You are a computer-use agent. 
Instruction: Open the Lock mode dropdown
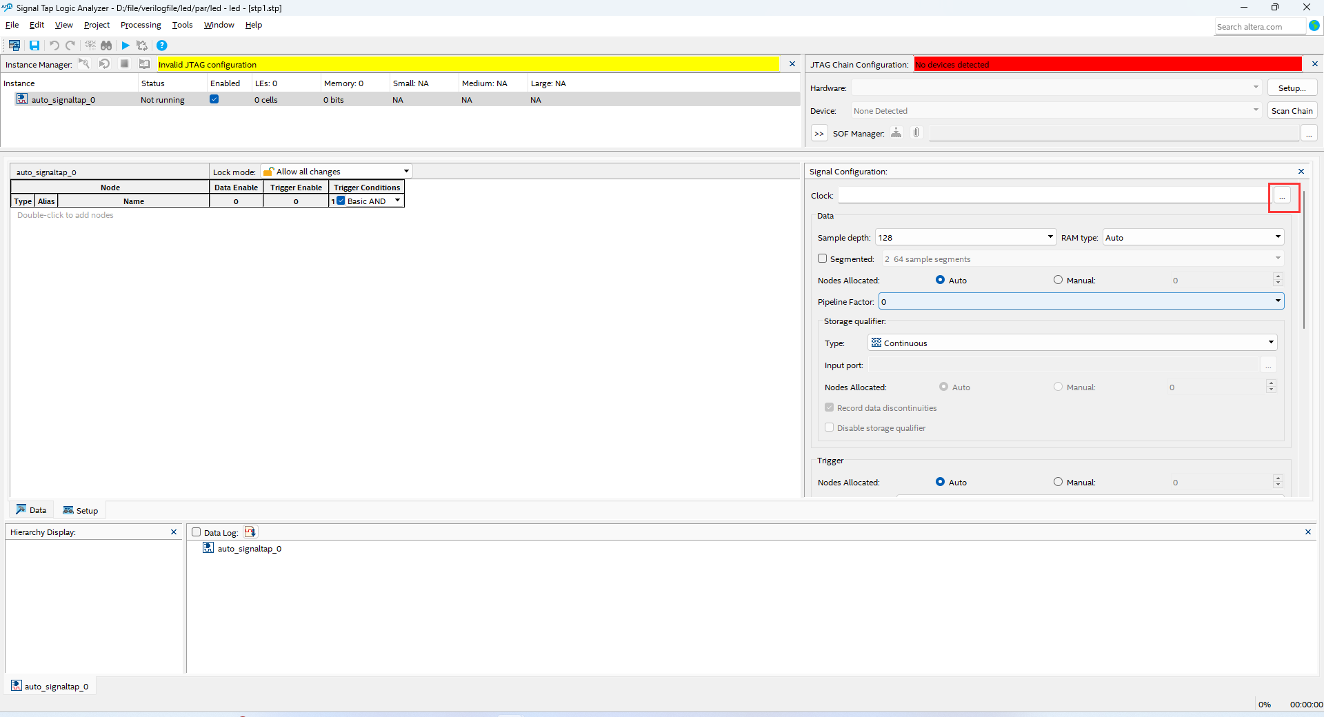pyautogui.click(x=337, y=171)
